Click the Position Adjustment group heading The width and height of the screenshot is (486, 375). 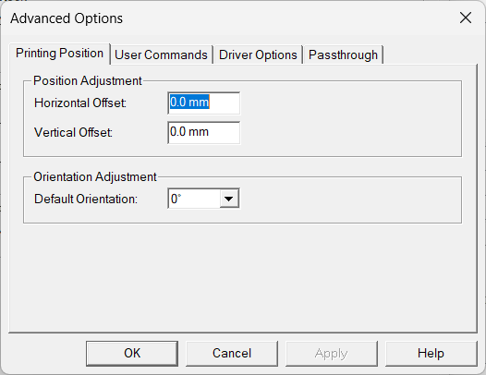click(x=88, y=81)
